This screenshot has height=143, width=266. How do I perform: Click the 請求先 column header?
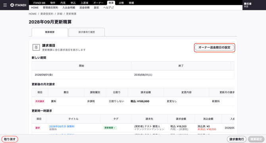pyautogui.click(x=149, y=119)
